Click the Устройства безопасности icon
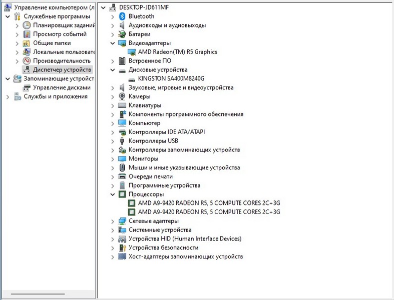 coord(122,247)
